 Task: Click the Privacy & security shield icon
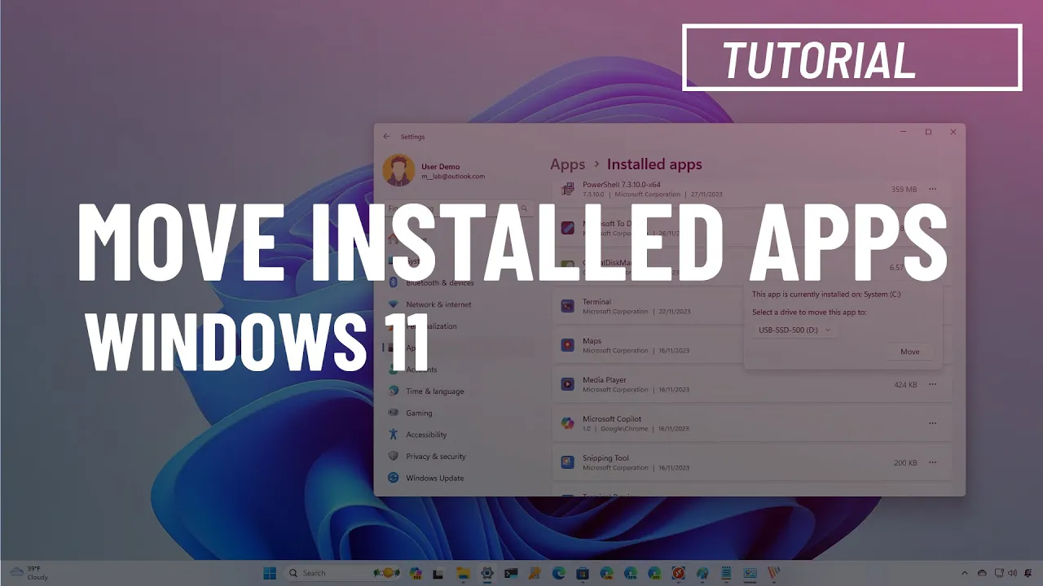(x=394, y=457)
